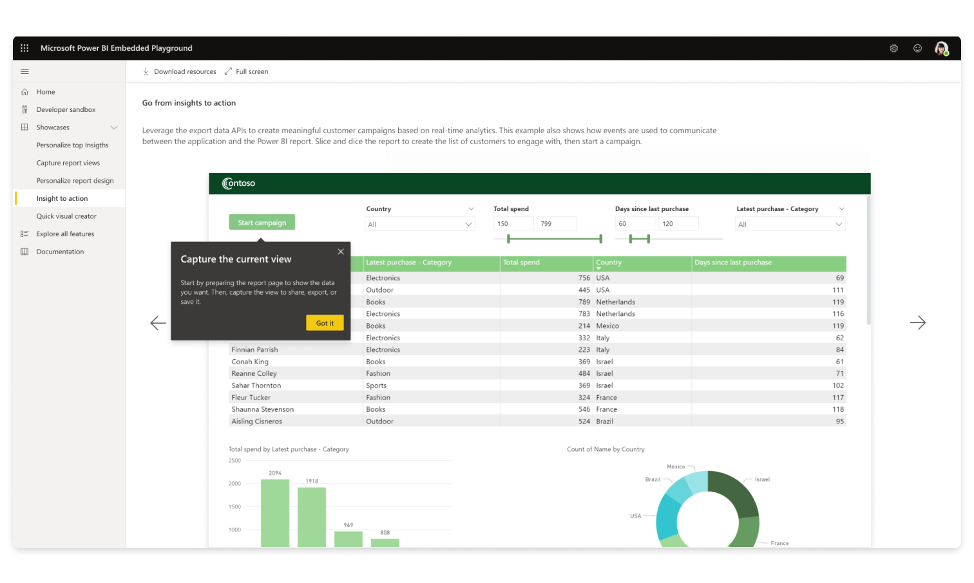Screen dimensions: 974x583
Task: Select Capture report views showcase
Action: 68,163
